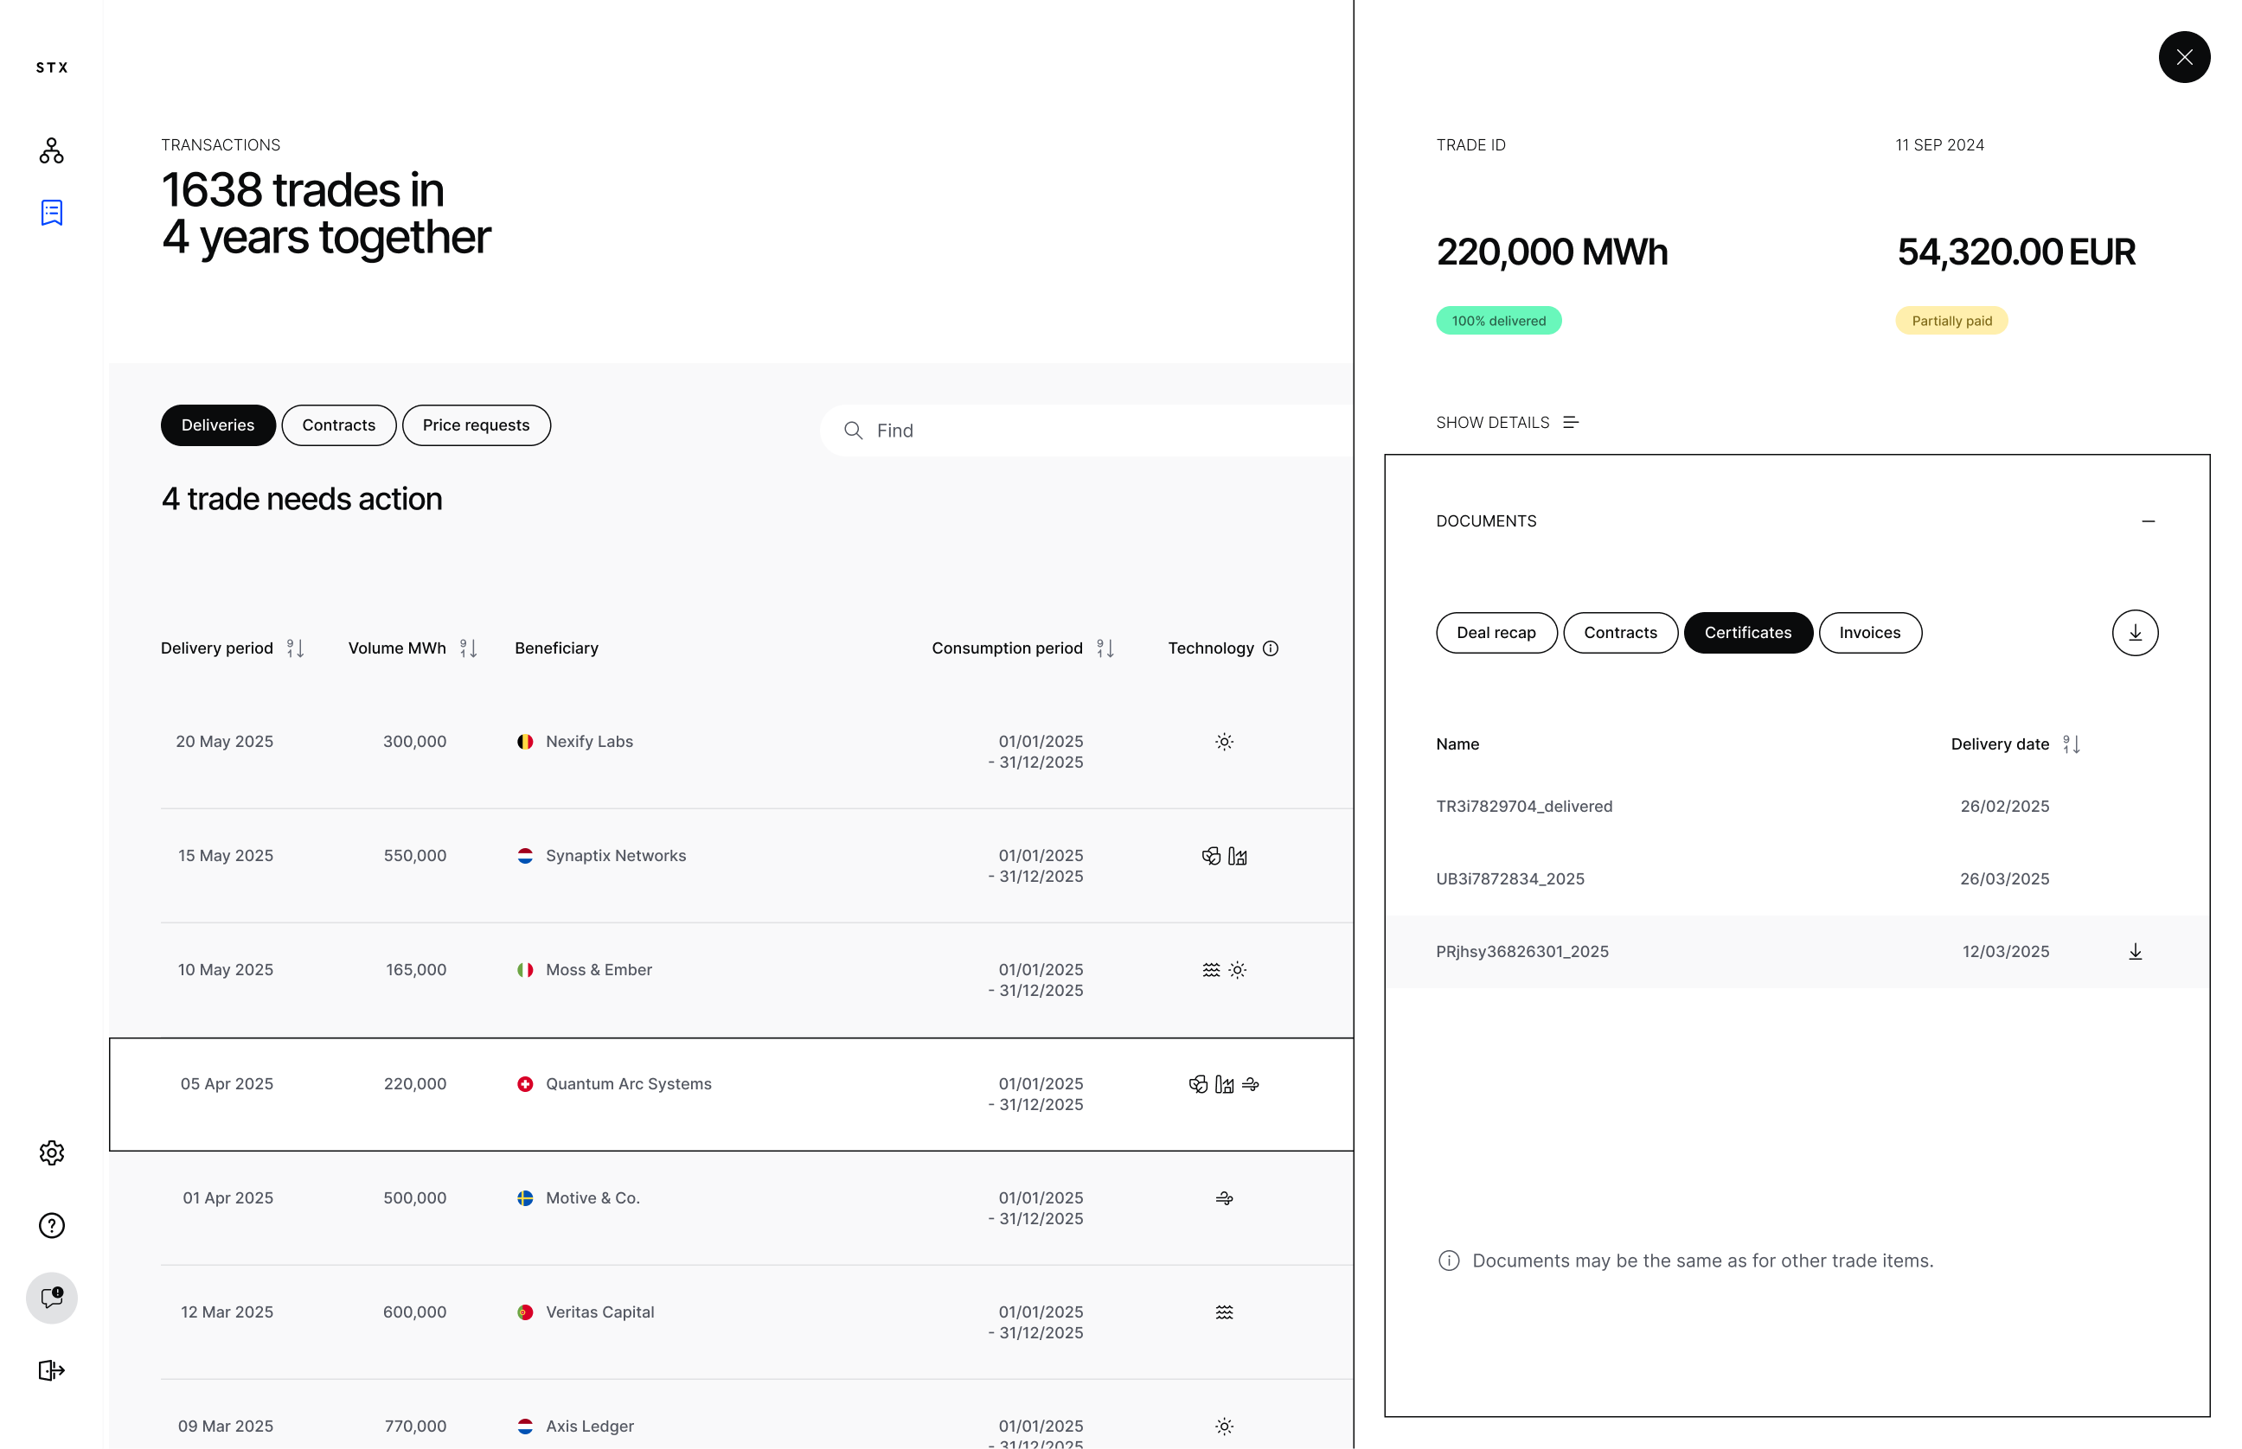Click the Technology info icon
Screen dimensions: 2242x1449
pyautogui.click(x=1270, y=648)
